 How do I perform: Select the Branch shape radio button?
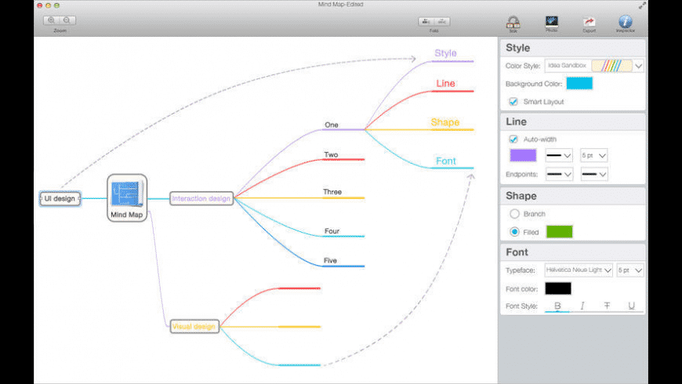tap(514, 213)
